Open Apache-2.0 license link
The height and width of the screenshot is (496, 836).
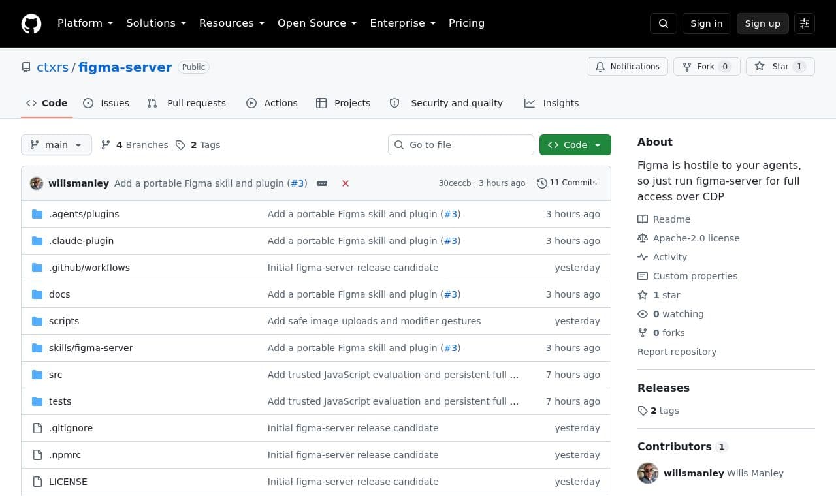(688, 238)
